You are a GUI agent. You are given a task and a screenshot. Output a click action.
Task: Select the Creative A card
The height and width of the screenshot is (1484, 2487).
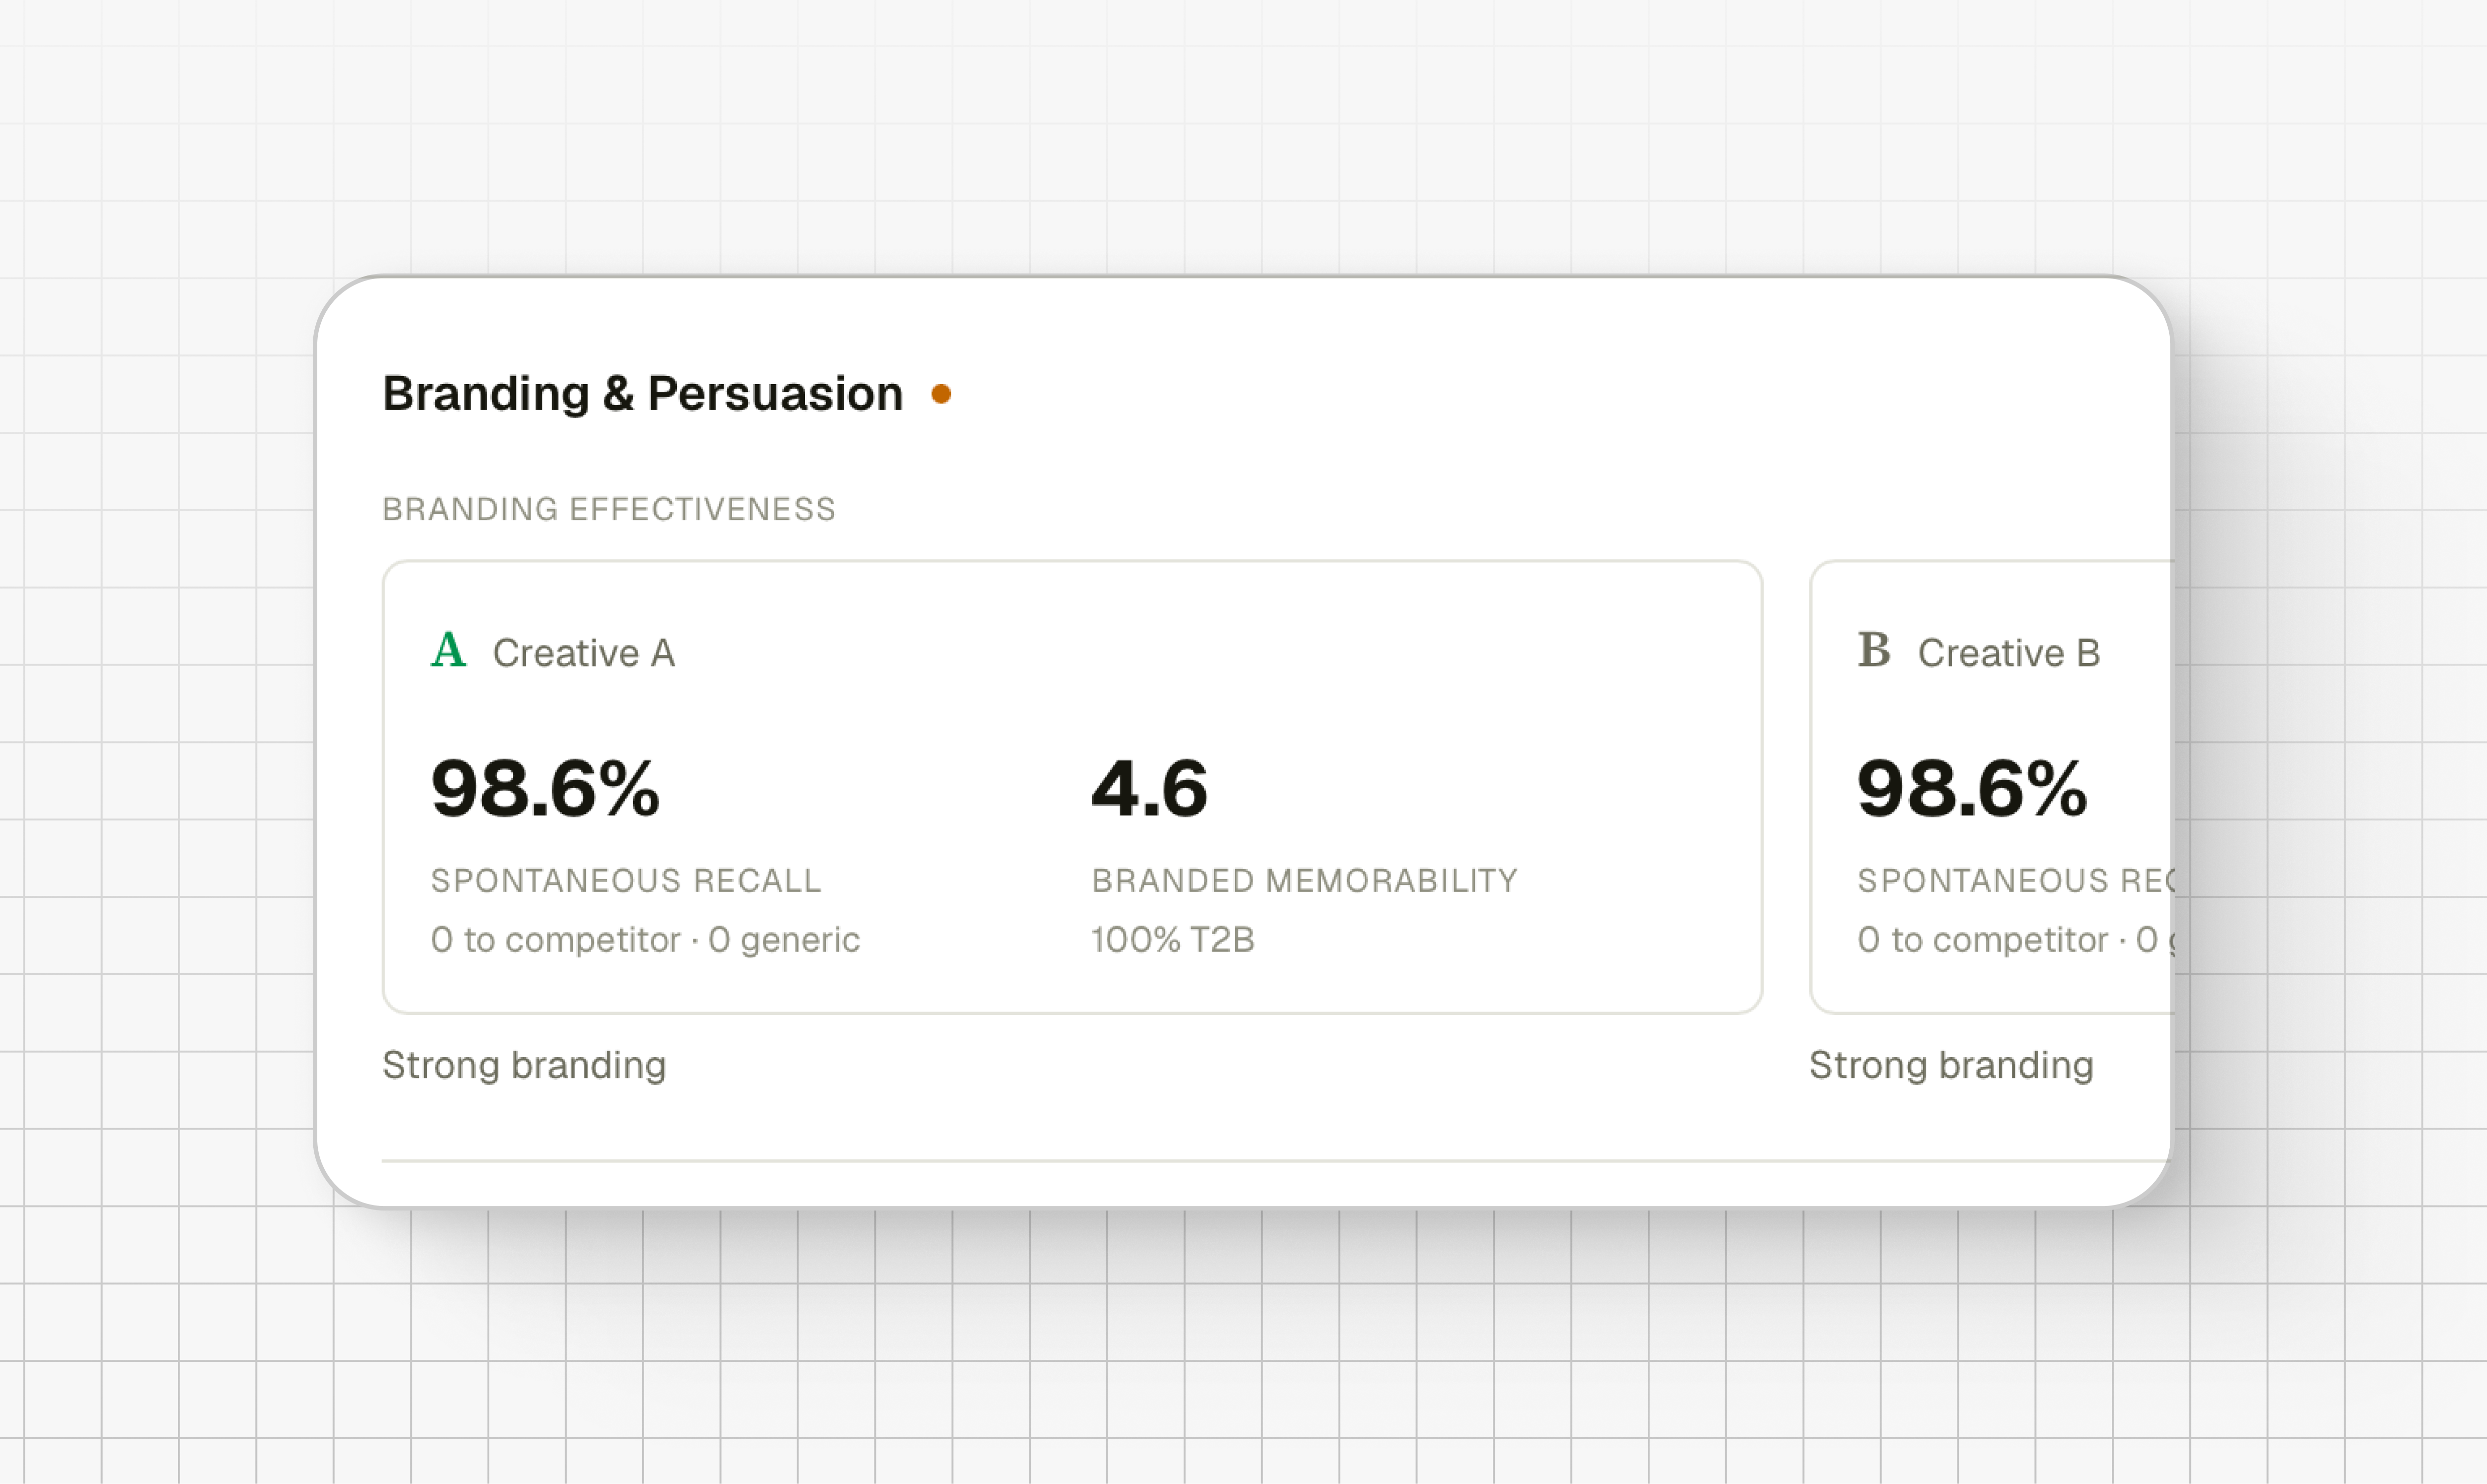[1072, 787]
